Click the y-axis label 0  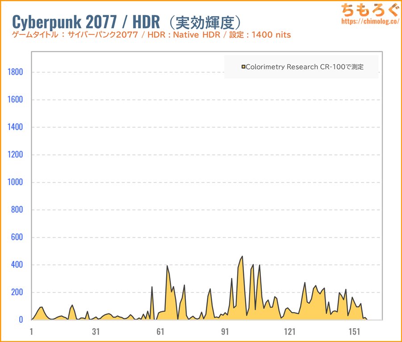[21, 320]
